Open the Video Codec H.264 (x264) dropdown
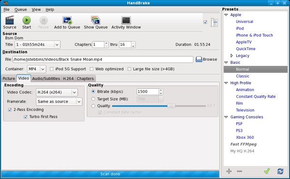Screen dimensions: 290x179 click(x=57, y=92)
